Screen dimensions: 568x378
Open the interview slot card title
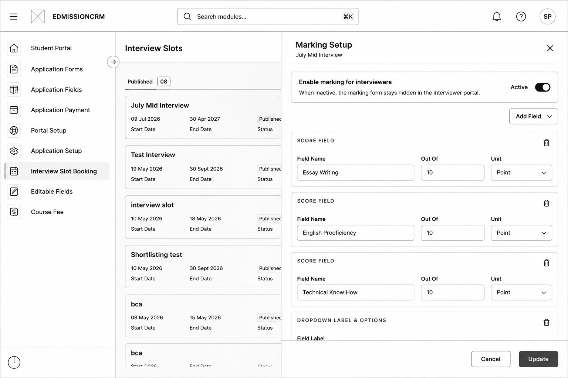click(152, 205)
